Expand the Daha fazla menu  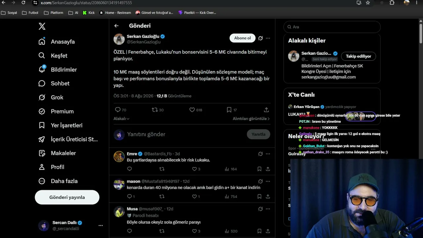(x=58, y=181)
